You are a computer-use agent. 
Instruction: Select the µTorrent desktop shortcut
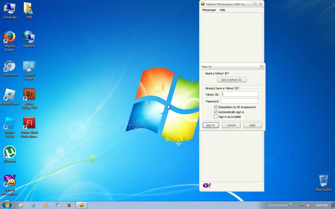coord(10,154)
